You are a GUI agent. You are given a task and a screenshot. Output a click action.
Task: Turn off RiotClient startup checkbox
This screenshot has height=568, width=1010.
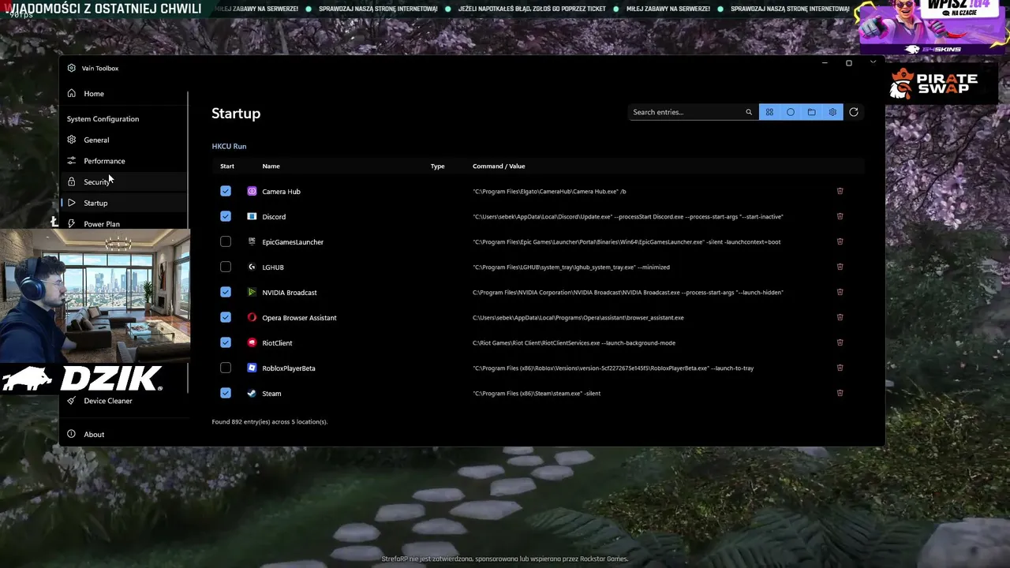(x=226, y=342)
